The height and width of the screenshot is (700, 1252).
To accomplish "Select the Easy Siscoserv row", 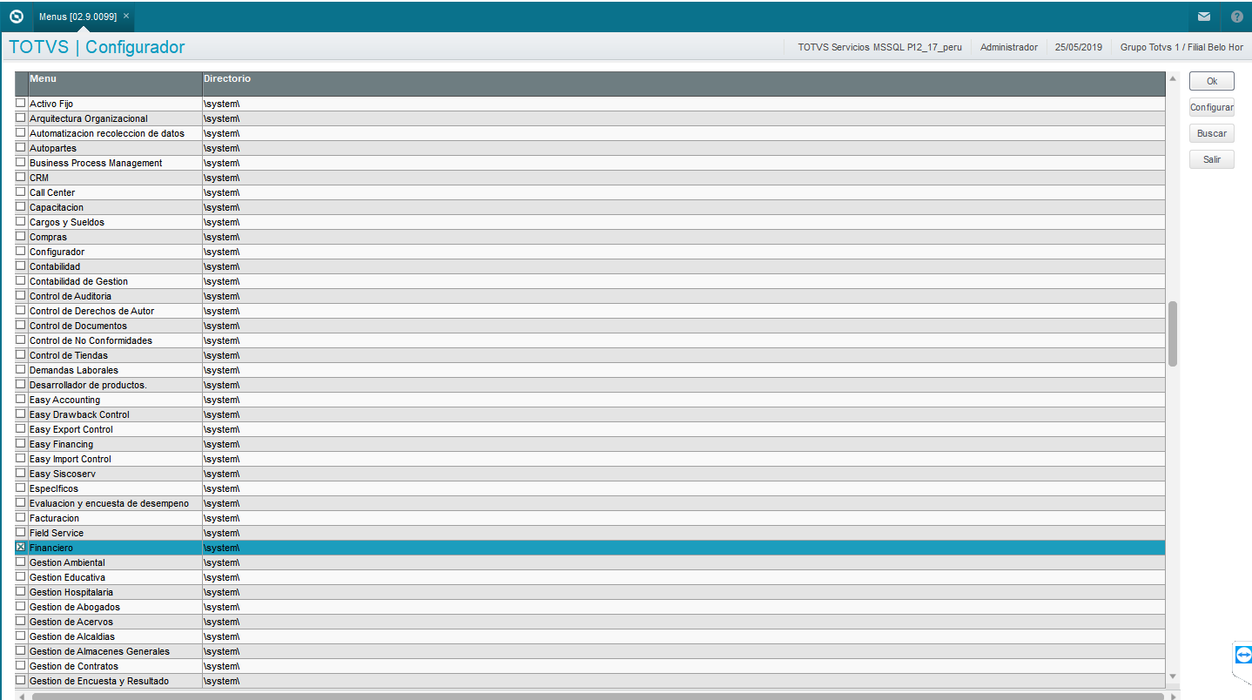I will (x=590, y=474).
